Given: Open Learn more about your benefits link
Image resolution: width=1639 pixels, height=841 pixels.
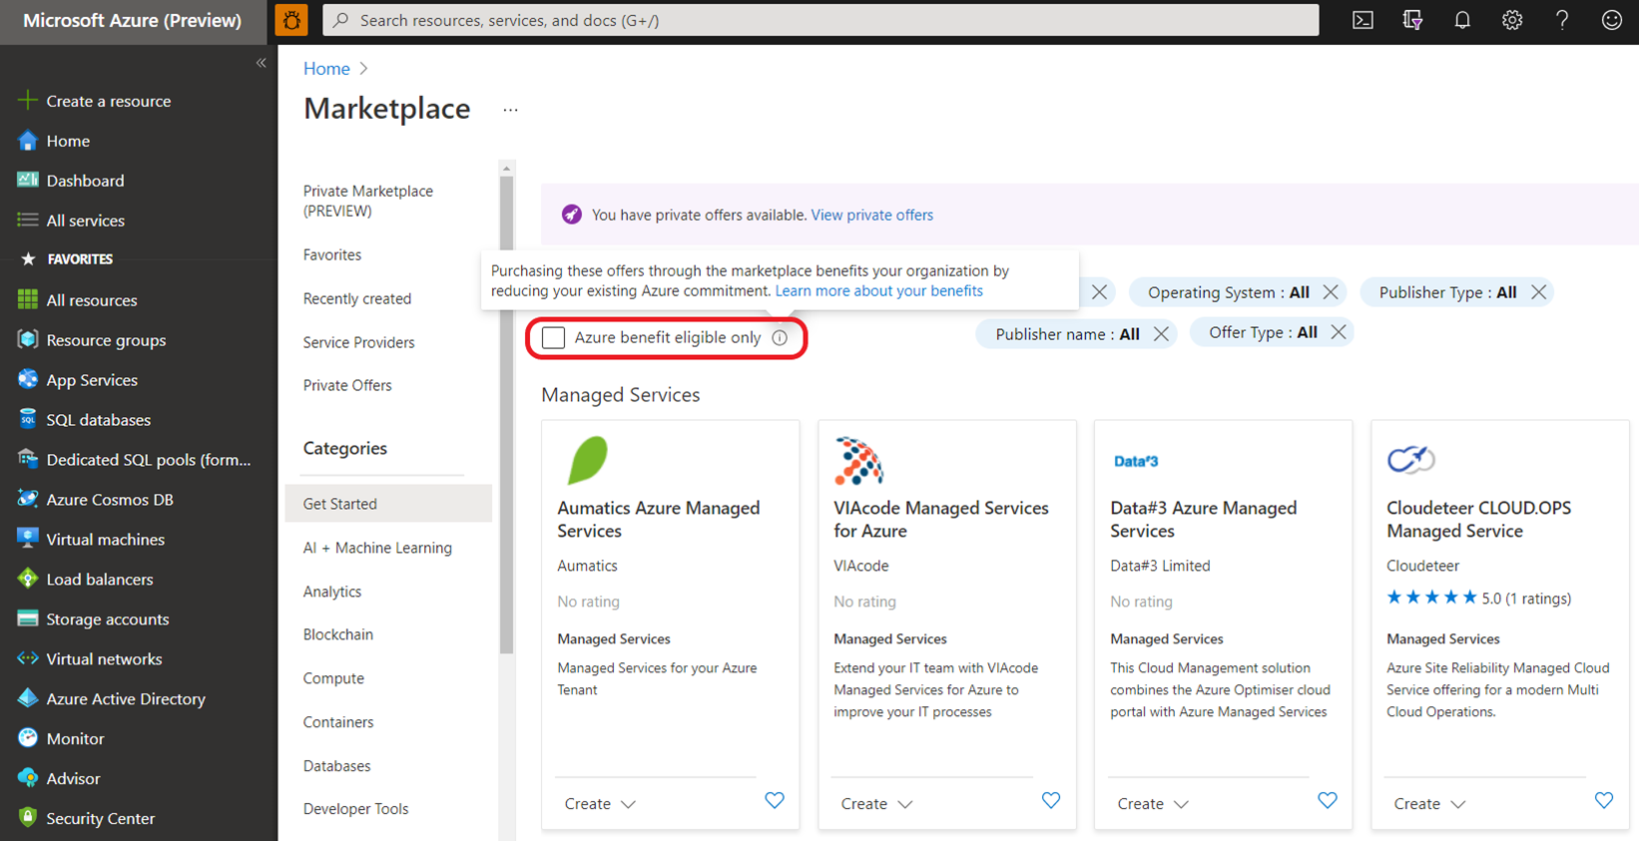Looking at the screenshot, I should [x=878, y=291].
